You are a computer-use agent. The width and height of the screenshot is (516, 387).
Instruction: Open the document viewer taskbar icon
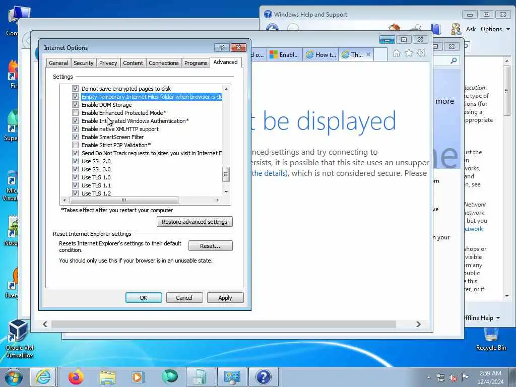click(x=200, y=377)
